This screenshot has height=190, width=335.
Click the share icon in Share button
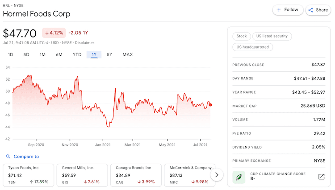click(x=310, y=10)
